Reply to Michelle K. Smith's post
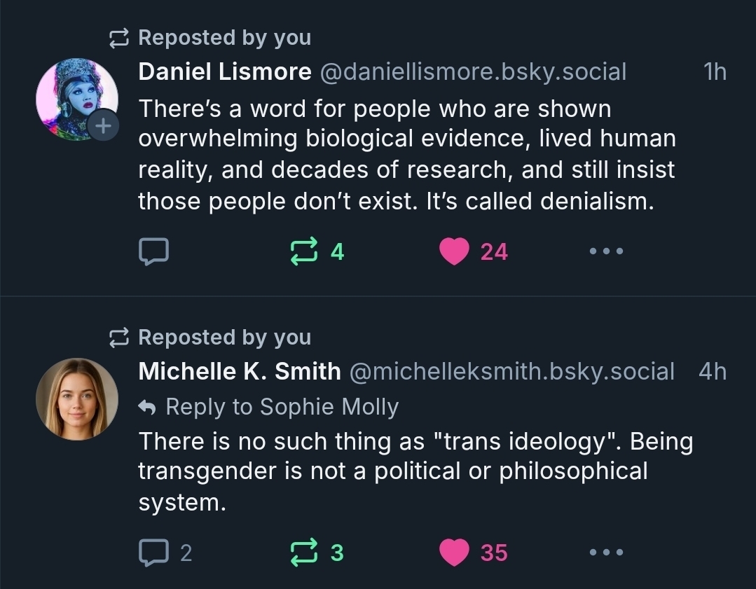The height and width of the screenshot is (589, 756). coord(153,553)
